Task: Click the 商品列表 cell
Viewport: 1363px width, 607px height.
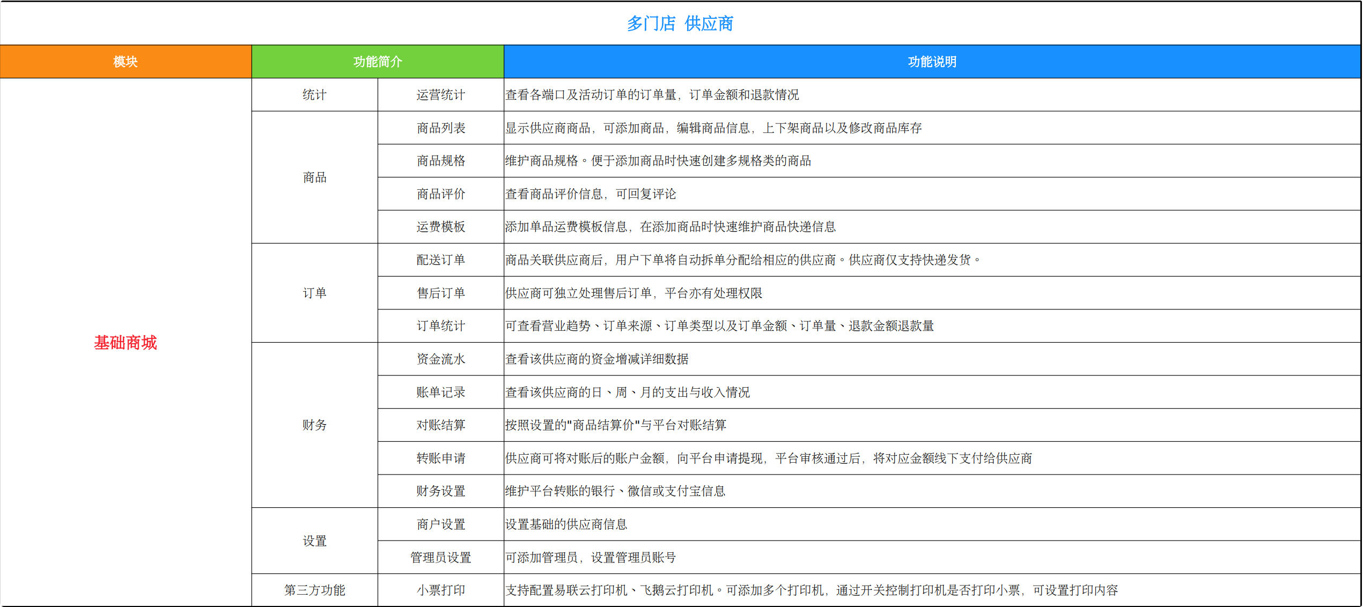Action: (x=440, y=128)
